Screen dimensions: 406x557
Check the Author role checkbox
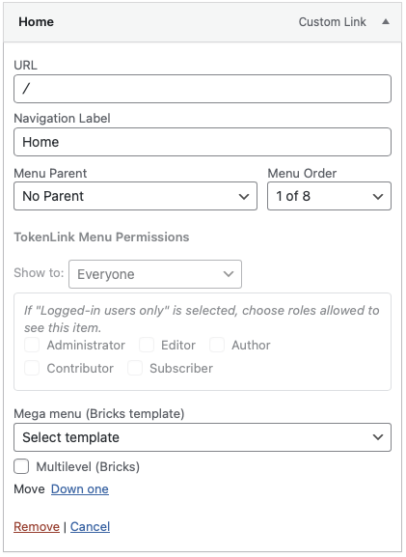[217, 345]
